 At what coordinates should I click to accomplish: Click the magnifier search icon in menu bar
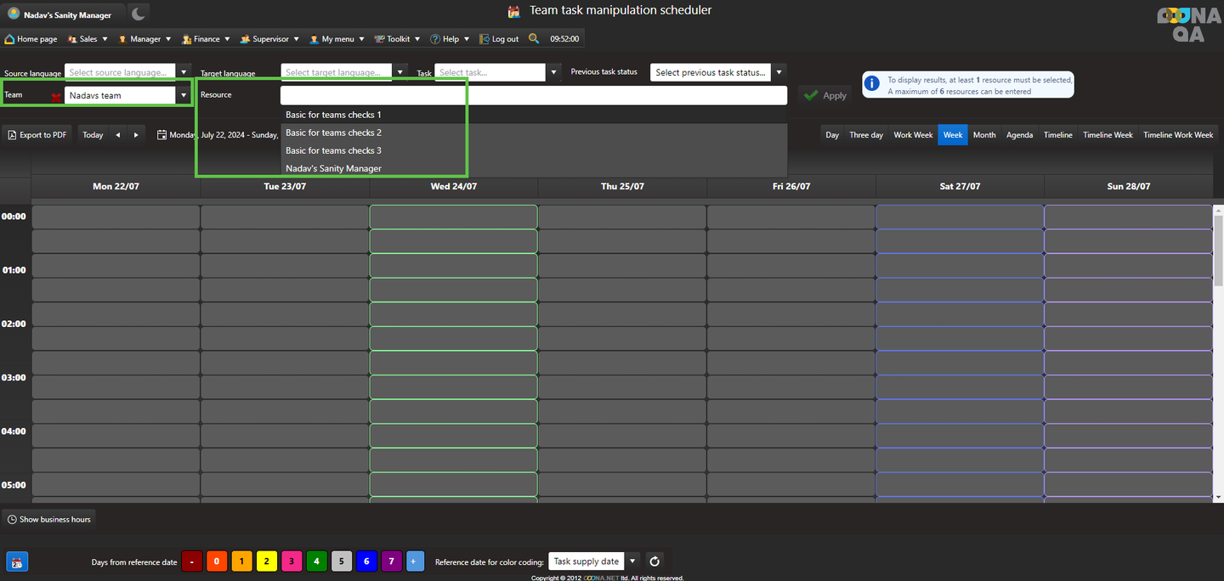click(x=534, y=38)
